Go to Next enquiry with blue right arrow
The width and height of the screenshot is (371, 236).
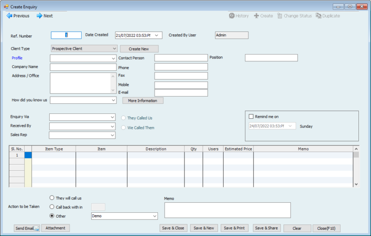[x=44, y=16]
